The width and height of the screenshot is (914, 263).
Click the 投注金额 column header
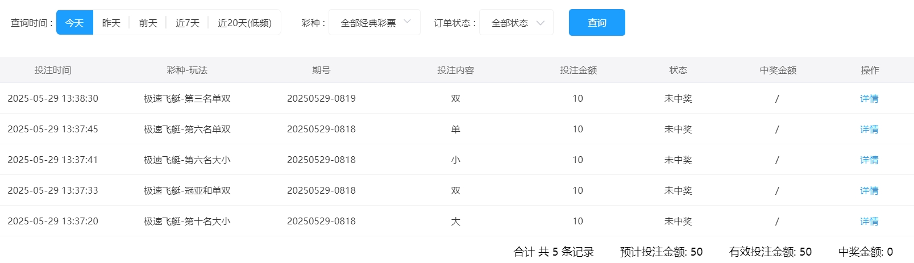[x=578, y=70]
